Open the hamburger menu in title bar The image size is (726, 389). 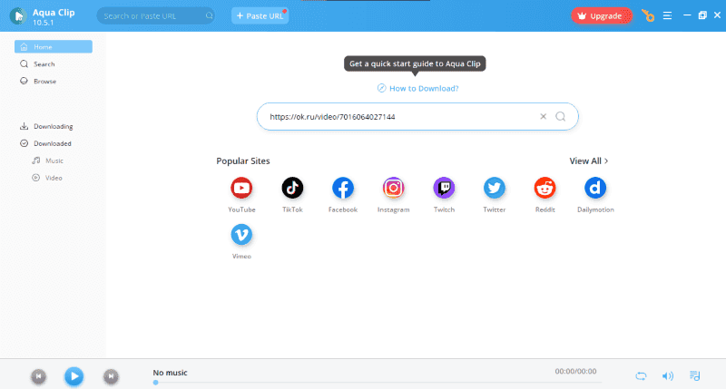[667, 15]
